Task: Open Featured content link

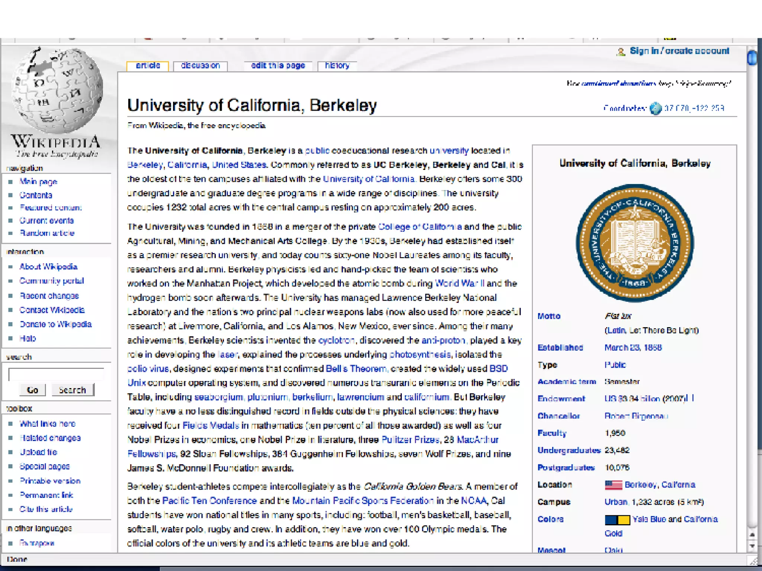Action: click(x=51, y=208)
